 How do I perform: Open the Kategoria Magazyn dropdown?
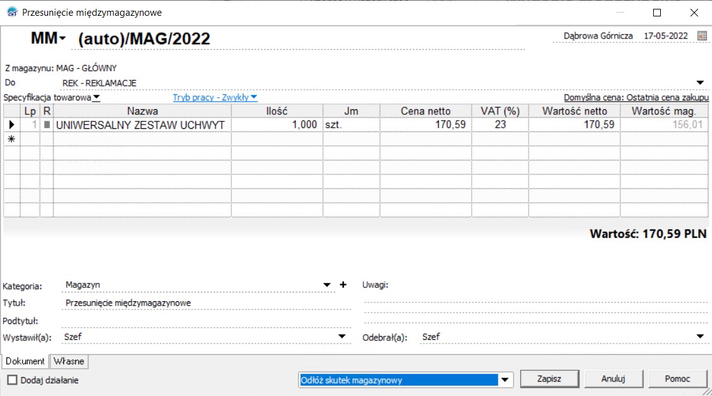pos(327,285)
